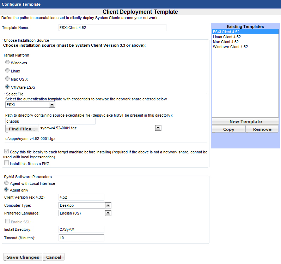Enable the Install this file as PKG checkbox
Viewport: 281px width, 264px height.
6,163
